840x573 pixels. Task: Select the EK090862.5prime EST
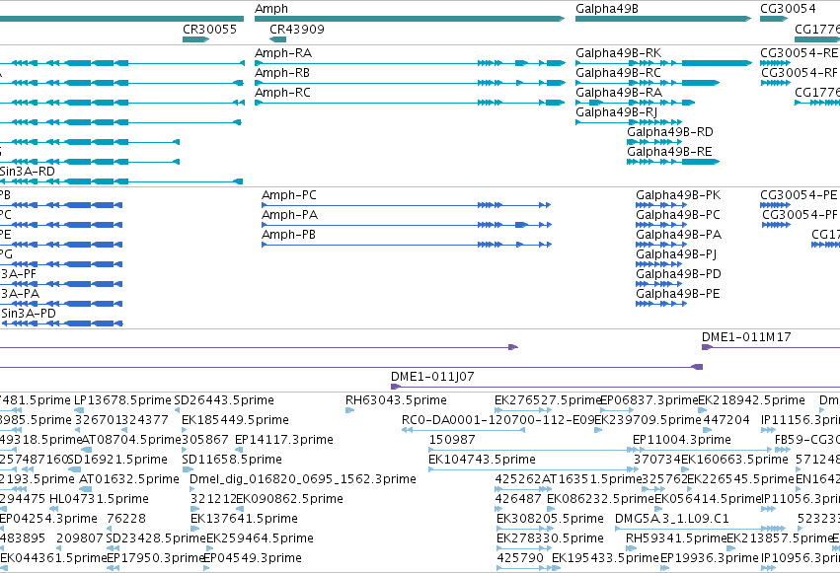click(x=240, y=509)
